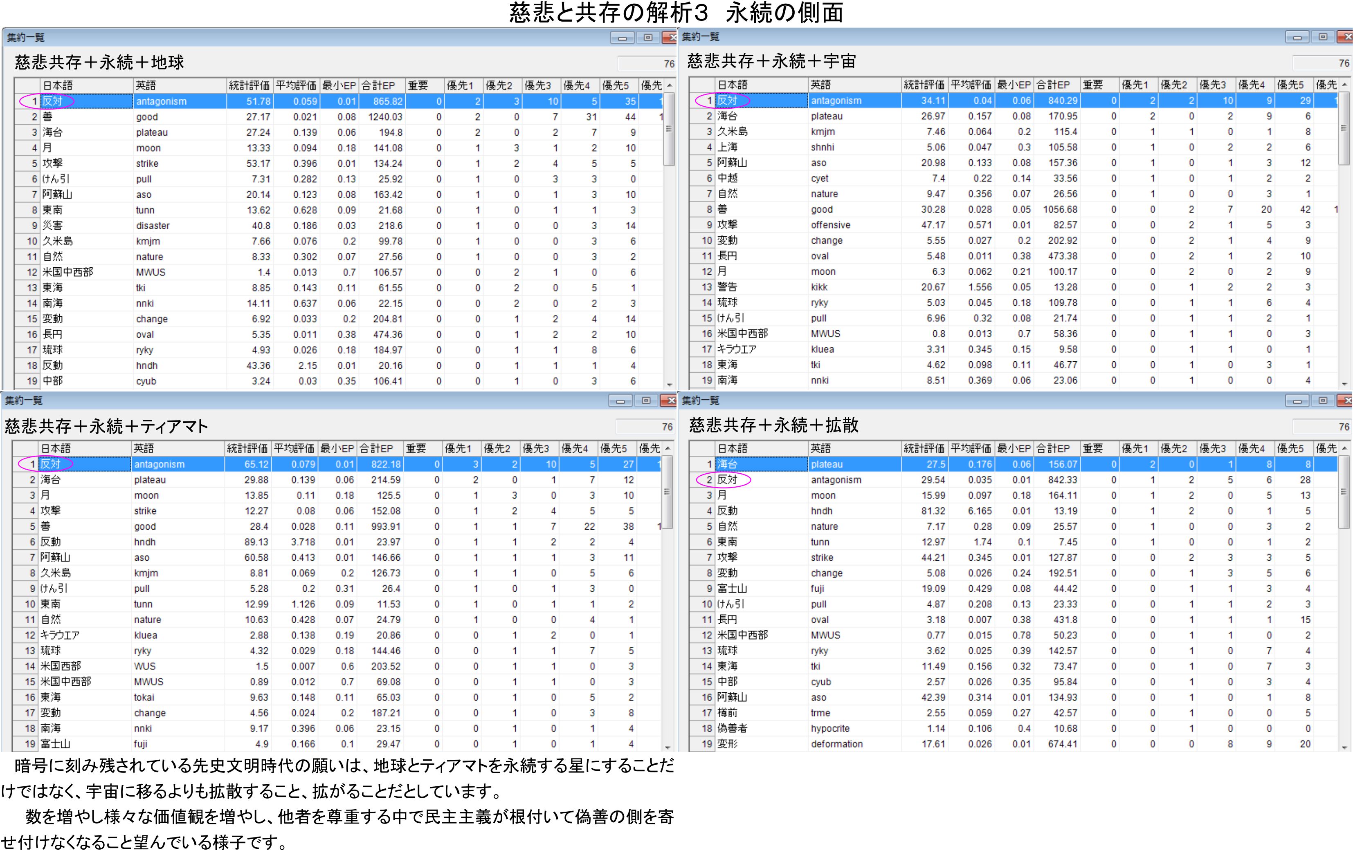
Task: Click restore button of 永続+宇宙 window
Action: pos(1323,37)
